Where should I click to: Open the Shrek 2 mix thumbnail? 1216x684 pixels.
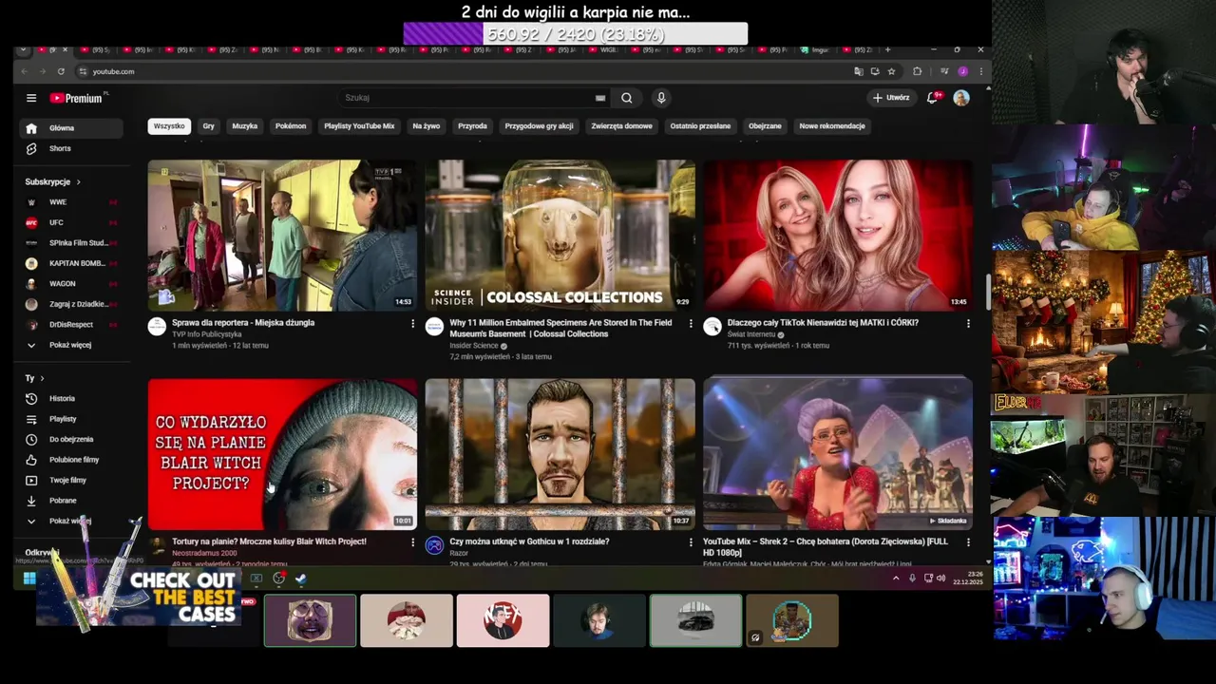click(838, 454)
